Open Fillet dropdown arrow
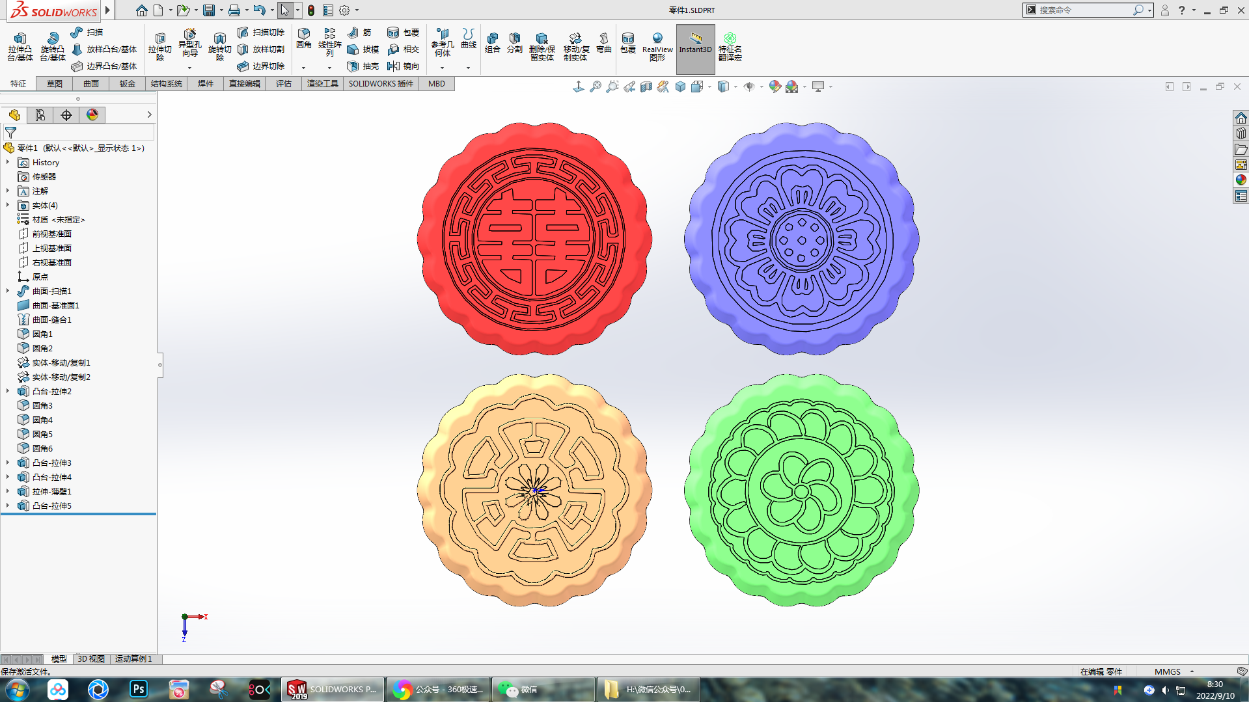The width and height of the screenshot is (1249, 702). [x=303, y=68]
